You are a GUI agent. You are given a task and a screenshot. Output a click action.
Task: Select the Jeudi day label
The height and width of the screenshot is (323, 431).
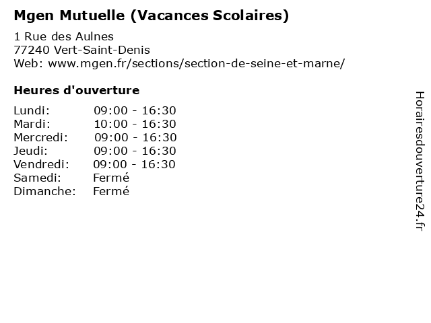(x=30, y=151)
